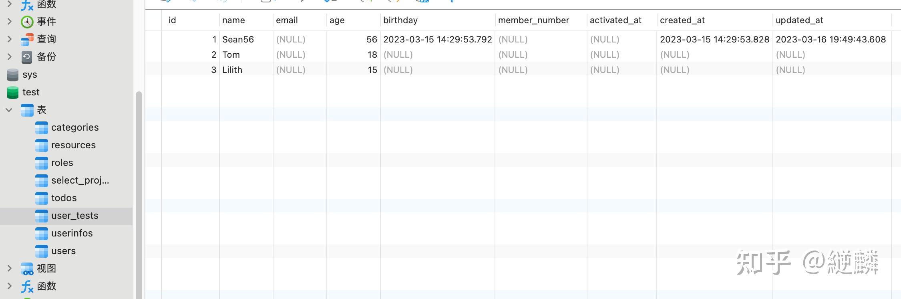Click the categories table icon
This screenshot has height=299, width=901.
[x=41, y=127]
